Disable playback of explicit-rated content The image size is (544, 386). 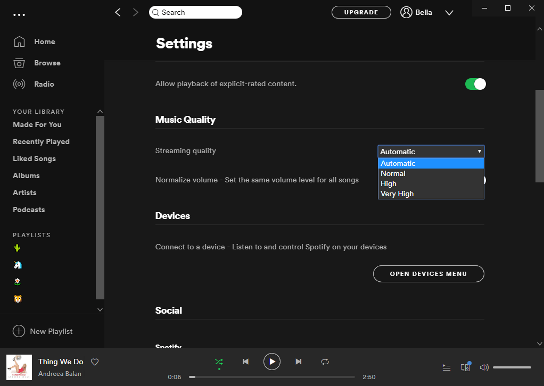tap(475, 83)
